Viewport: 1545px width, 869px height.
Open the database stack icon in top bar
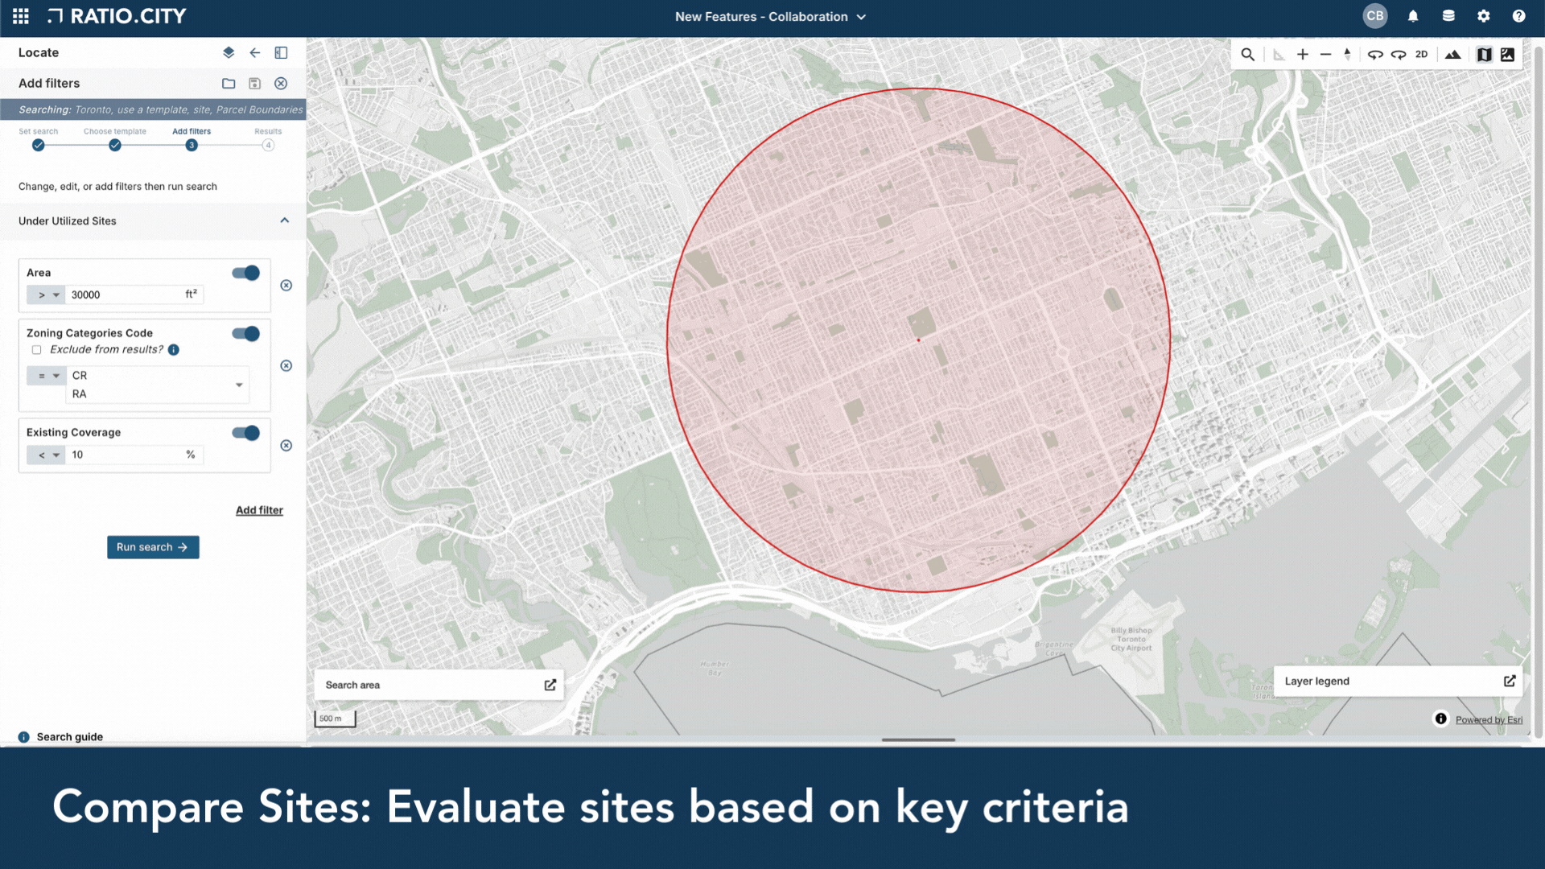tap(1448, 16)
